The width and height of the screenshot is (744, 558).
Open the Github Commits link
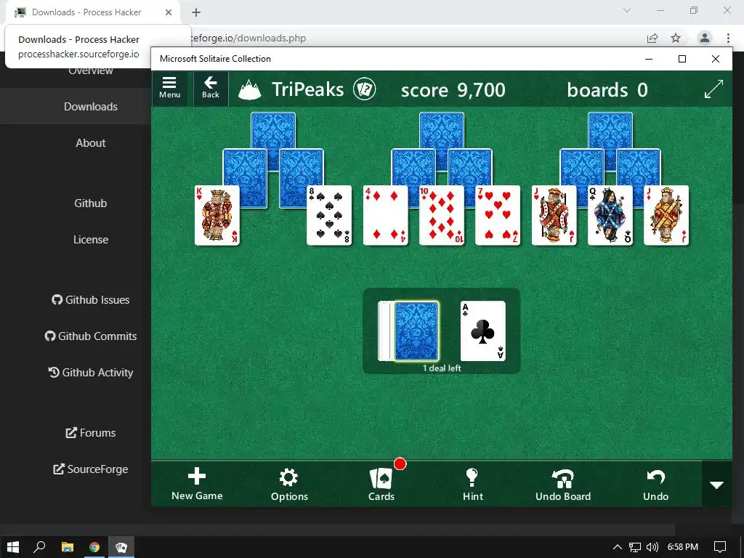91,336
